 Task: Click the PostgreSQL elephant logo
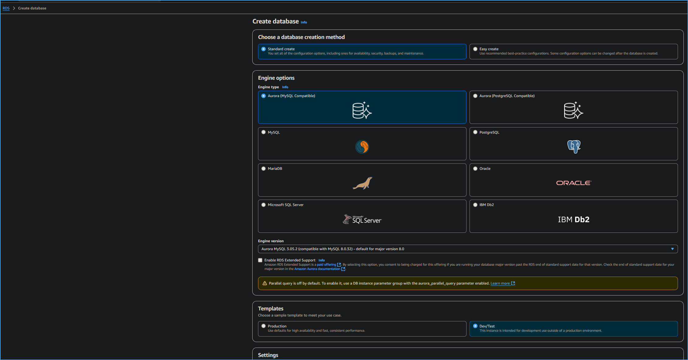coord(574,146)
